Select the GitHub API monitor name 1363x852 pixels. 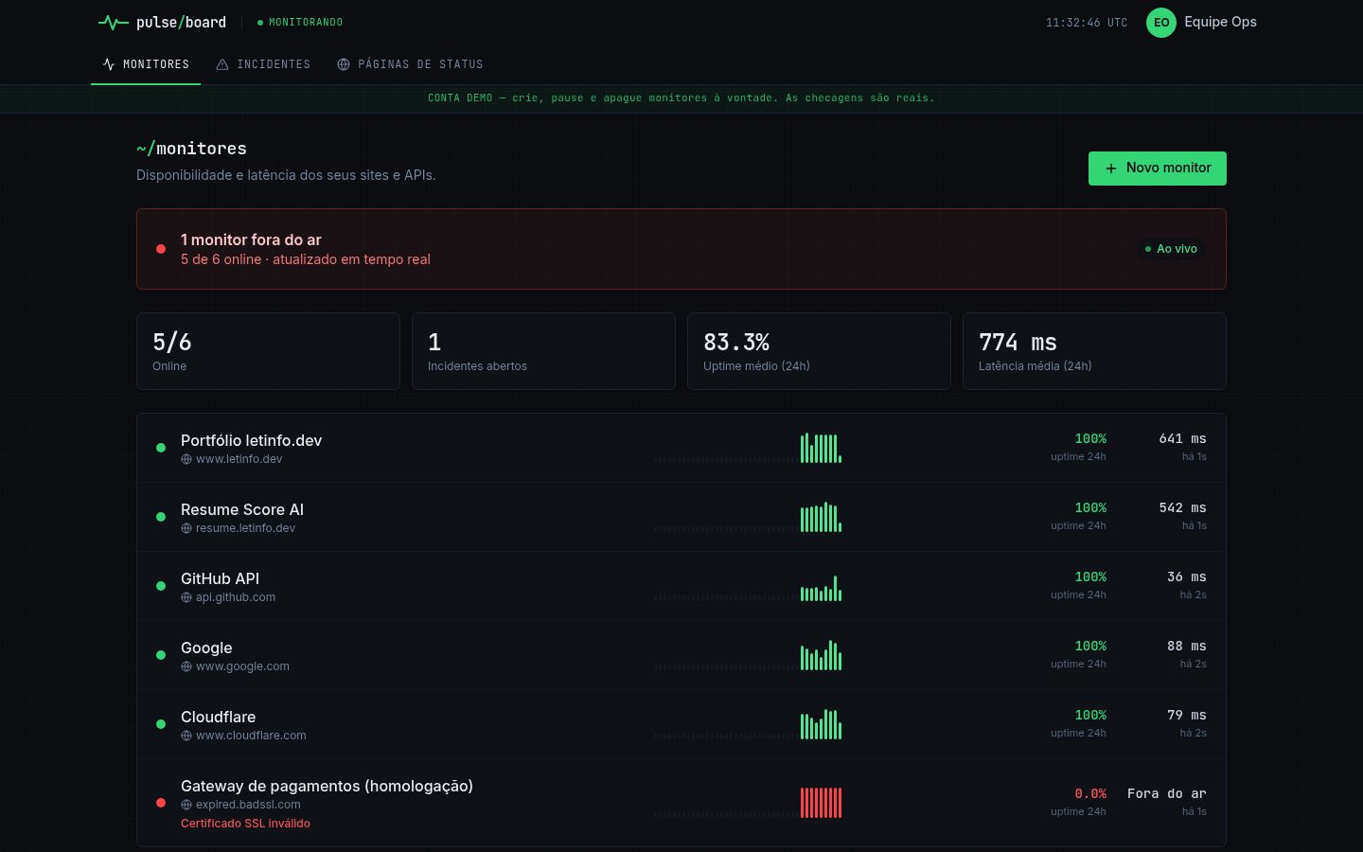tap(220, 578)
